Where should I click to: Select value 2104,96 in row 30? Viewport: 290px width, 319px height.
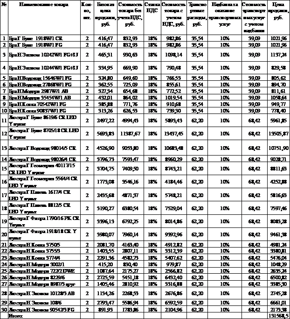click(173, 310)
